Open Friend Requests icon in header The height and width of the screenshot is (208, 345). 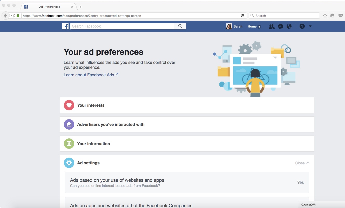coord(272,26)
